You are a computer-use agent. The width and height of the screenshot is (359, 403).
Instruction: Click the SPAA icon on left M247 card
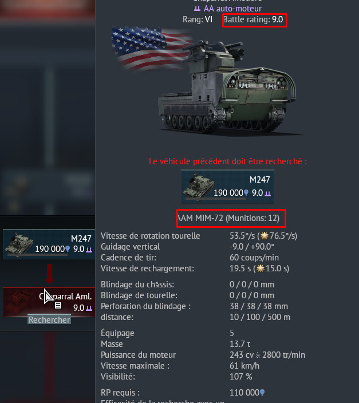(89, 250)
